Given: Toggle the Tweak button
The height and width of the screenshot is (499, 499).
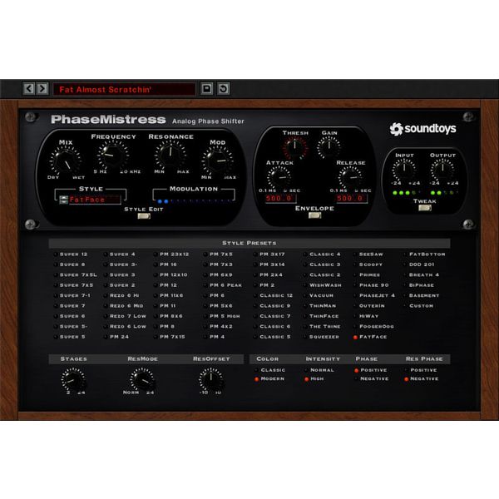Looking at the screenshot, I should point(424,208).
